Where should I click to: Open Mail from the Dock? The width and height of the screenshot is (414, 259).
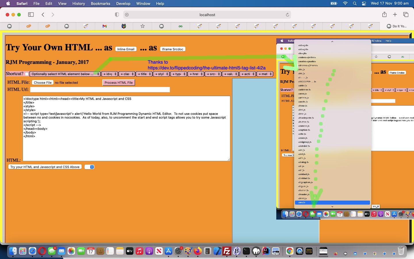[62, 251]
